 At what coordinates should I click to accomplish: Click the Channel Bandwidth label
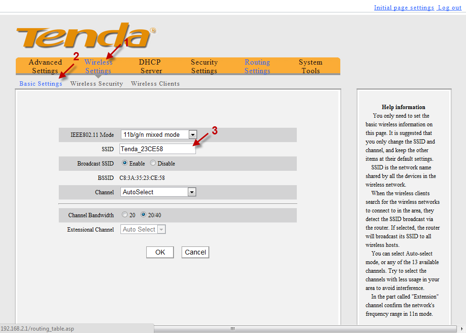click(91, 215)
